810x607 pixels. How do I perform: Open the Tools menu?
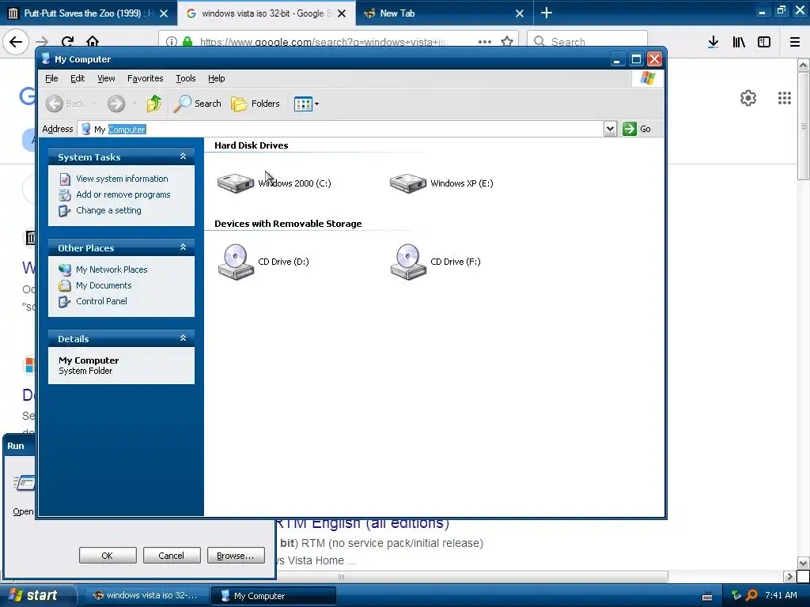point(185,78)
